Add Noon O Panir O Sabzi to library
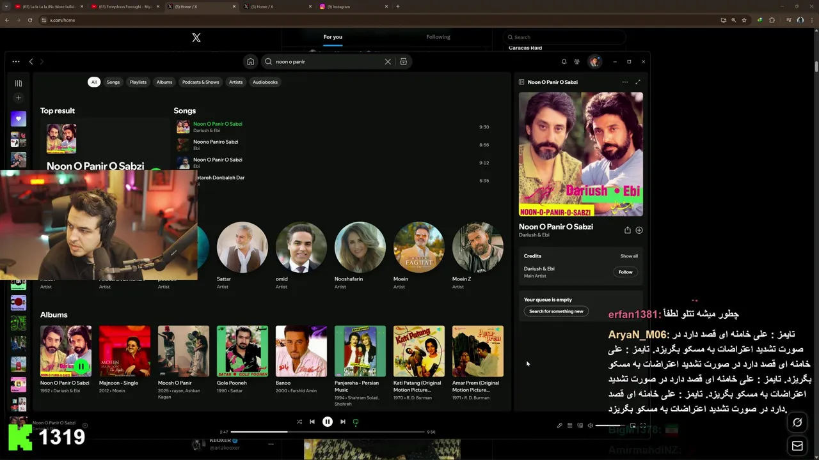The width and height of the screenshot is (819, 460). 639,230
